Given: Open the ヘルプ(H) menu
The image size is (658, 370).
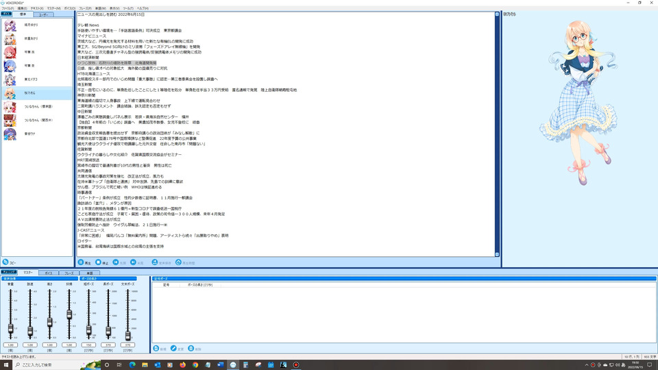Looking at the screenshot, I should 143,8.
